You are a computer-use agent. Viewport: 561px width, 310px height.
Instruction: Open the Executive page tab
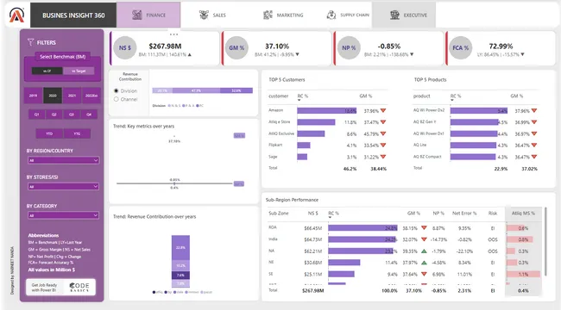click(x=404, y=15)
